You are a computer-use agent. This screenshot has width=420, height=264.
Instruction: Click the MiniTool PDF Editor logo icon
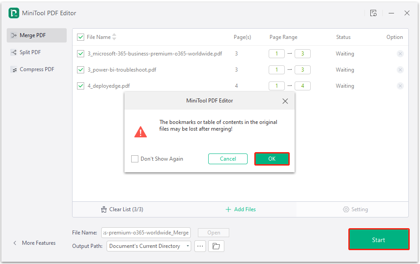point(14,13)
